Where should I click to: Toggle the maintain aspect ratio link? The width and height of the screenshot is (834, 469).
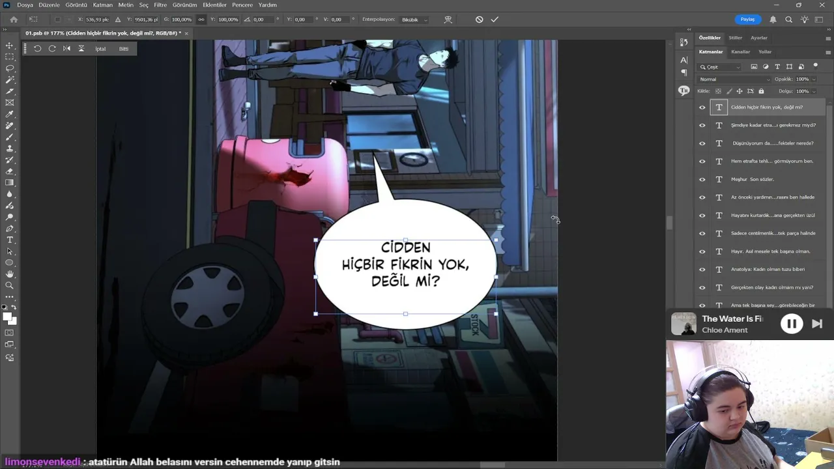point(201,20)
